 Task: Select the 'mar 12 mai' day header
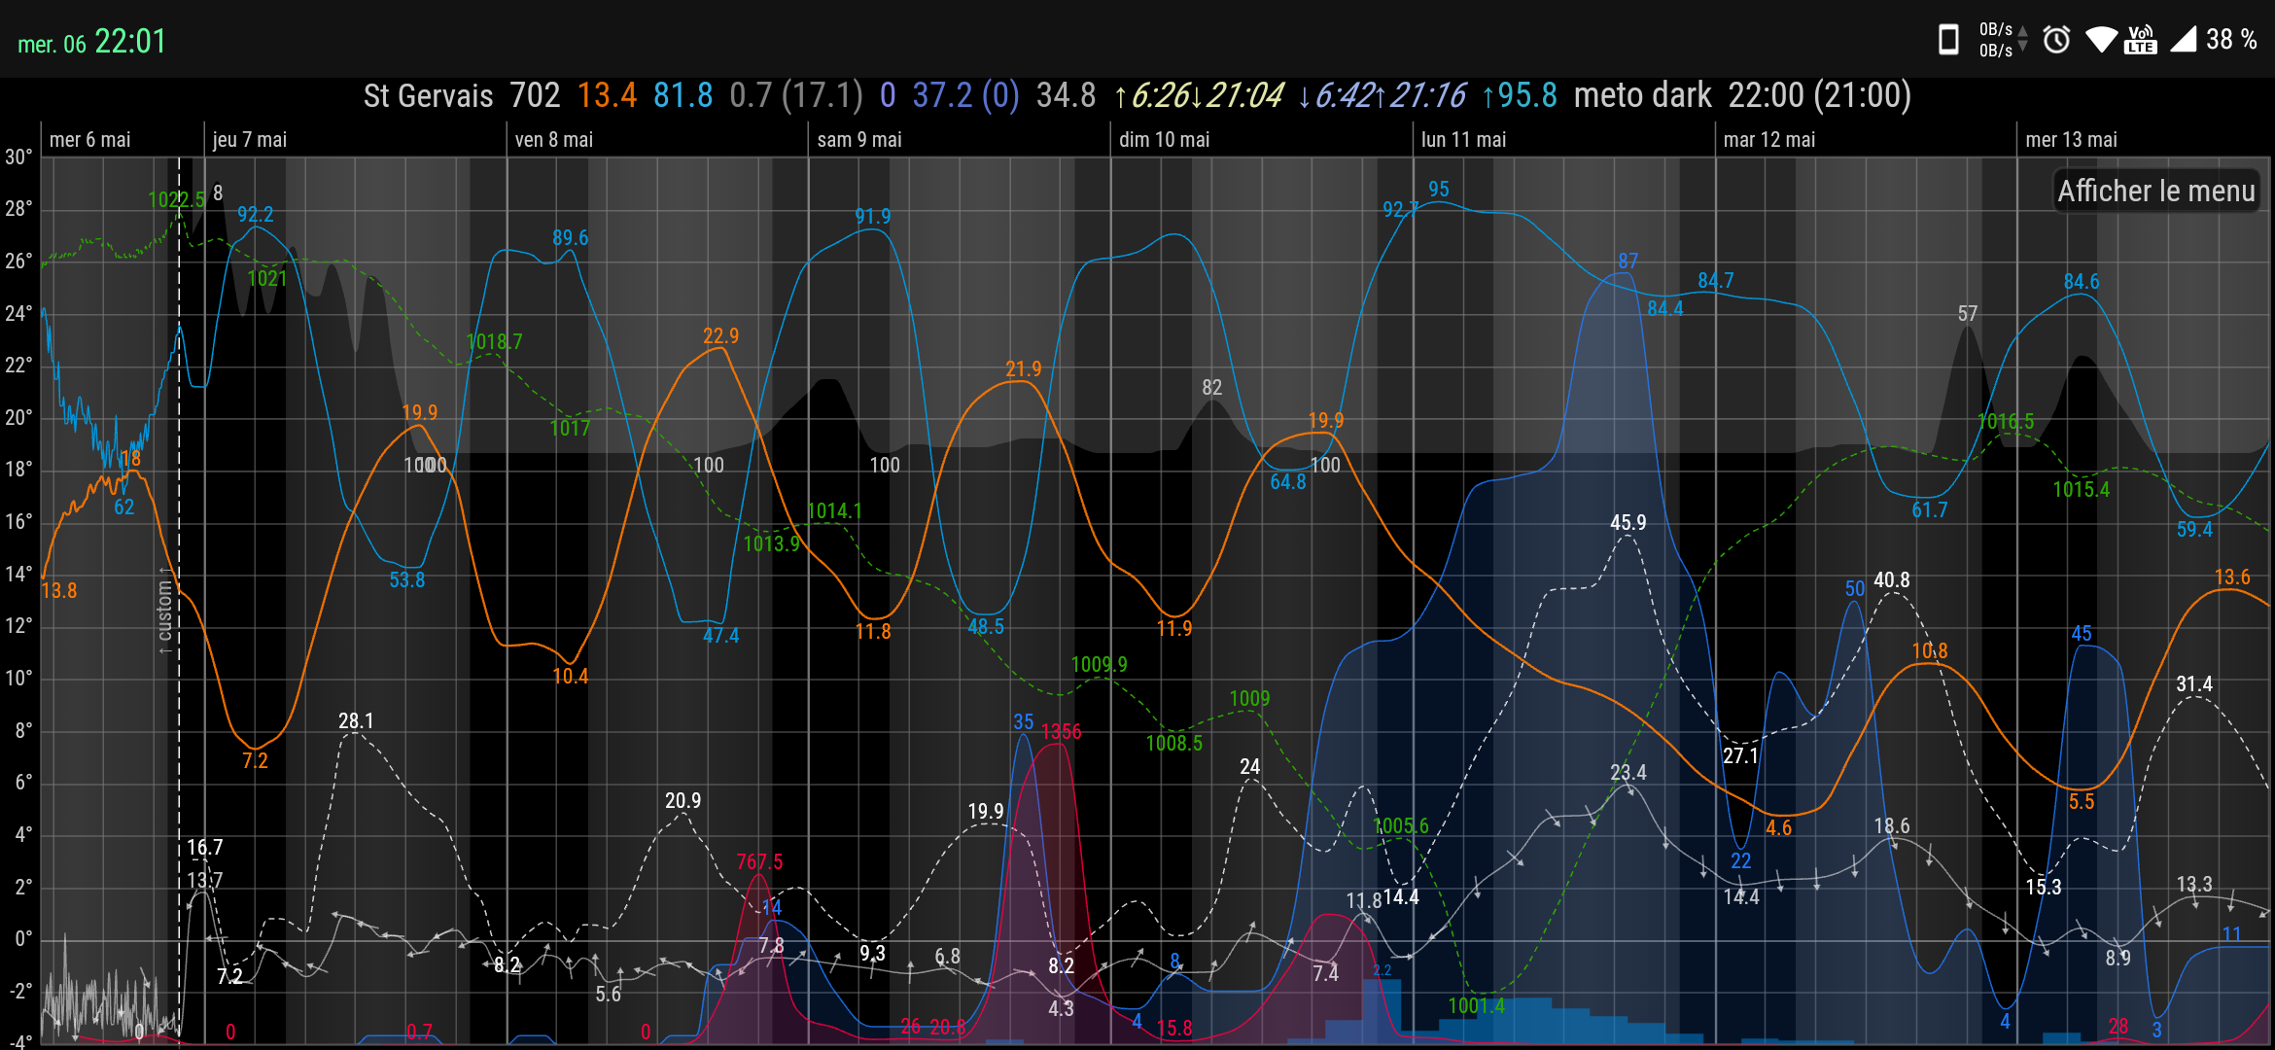pos(1769,140)
